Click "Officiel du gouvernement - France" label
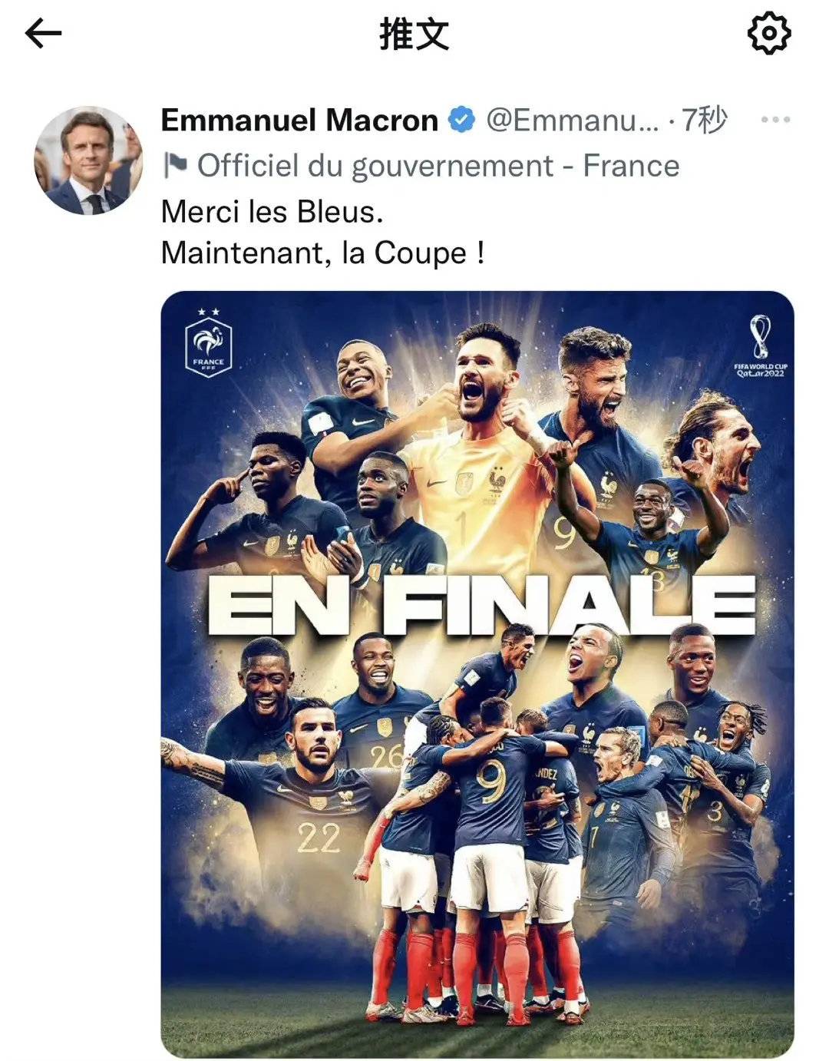The image size is (829, 1061). (x=438, y=165)
